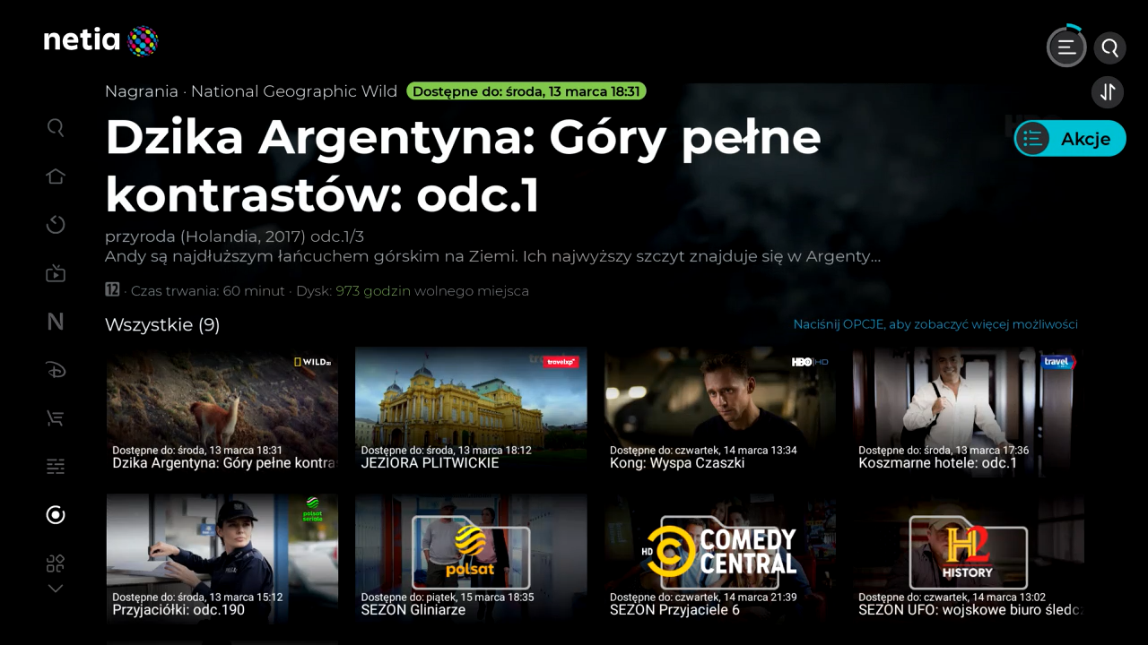This screenshot has height=645, width=1148.
Task: Go to Home via the sidebar house icon
Action: click(56, 176)
